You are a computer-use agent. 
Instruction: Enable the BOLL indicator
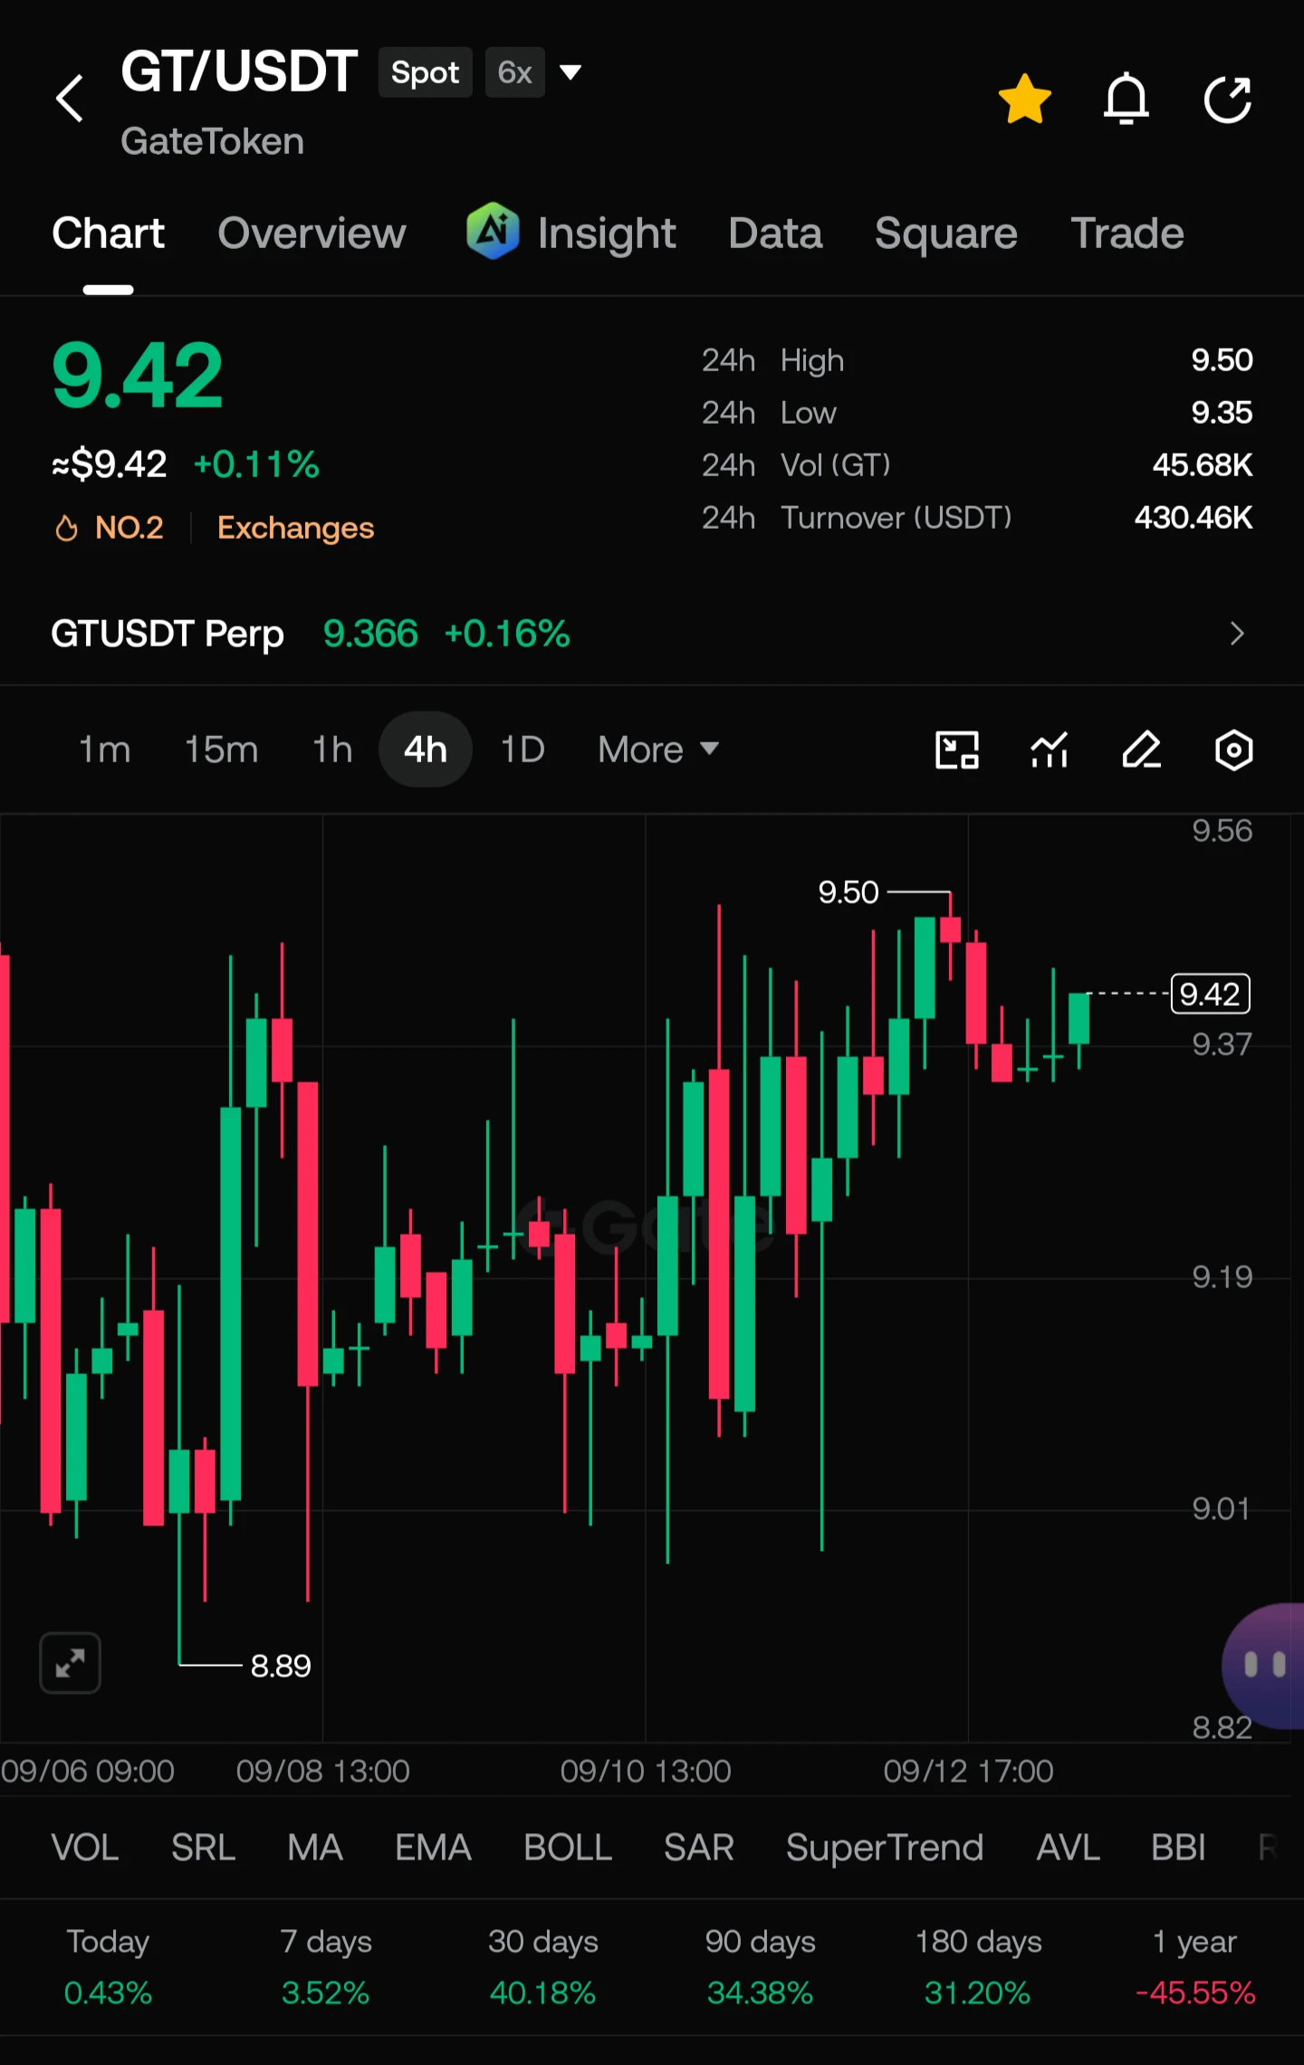click(x=568, y=1848)
